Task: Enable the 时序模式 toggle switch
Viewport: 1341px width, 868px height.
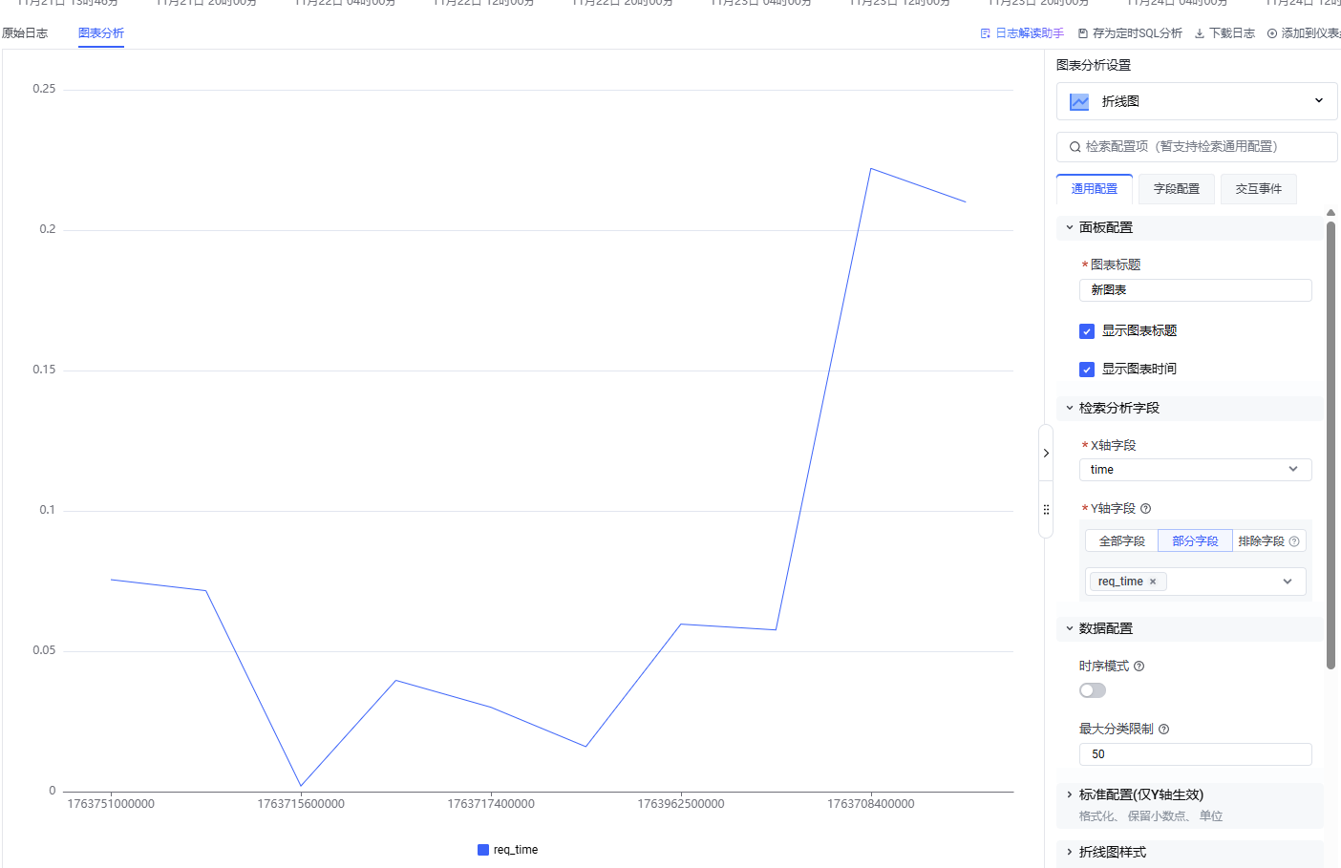Action: point(1092,690)
